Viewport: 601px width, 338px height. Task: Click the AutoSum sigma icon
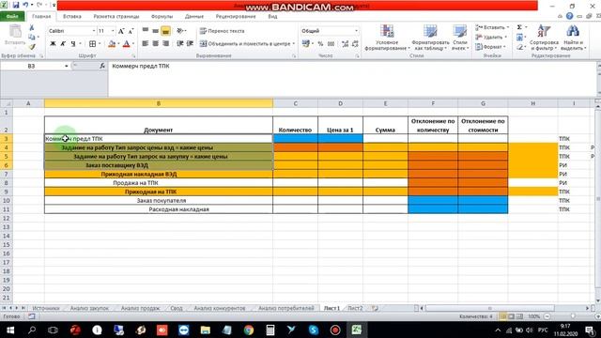coord(519,27)
